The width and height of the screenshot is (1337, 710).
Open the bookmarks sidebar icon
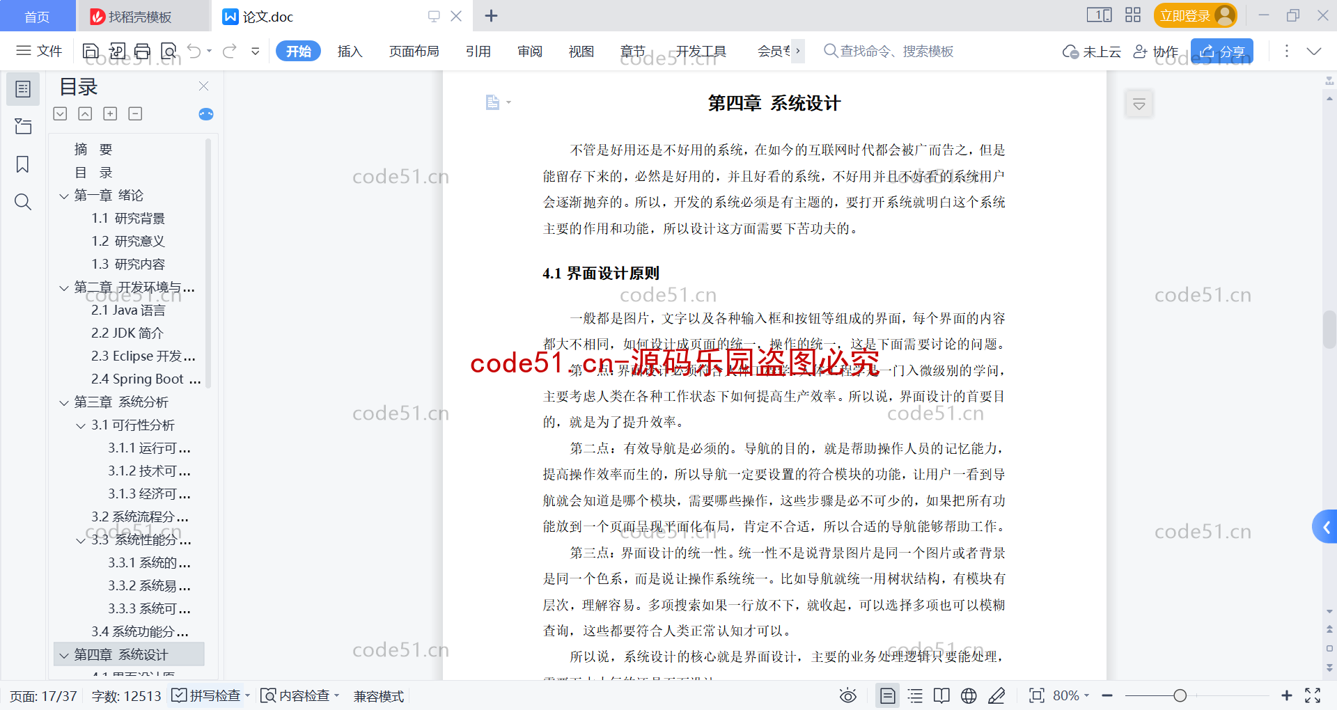23,164
